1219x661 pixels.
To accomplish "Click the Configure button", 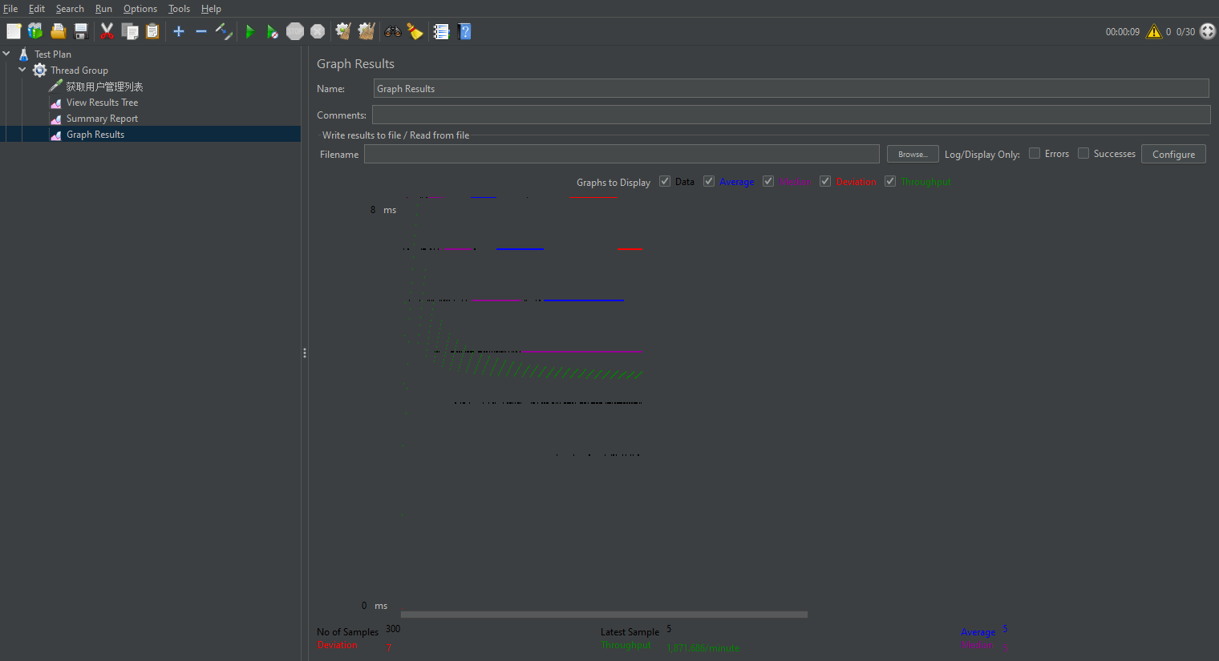I will 1173,154.
